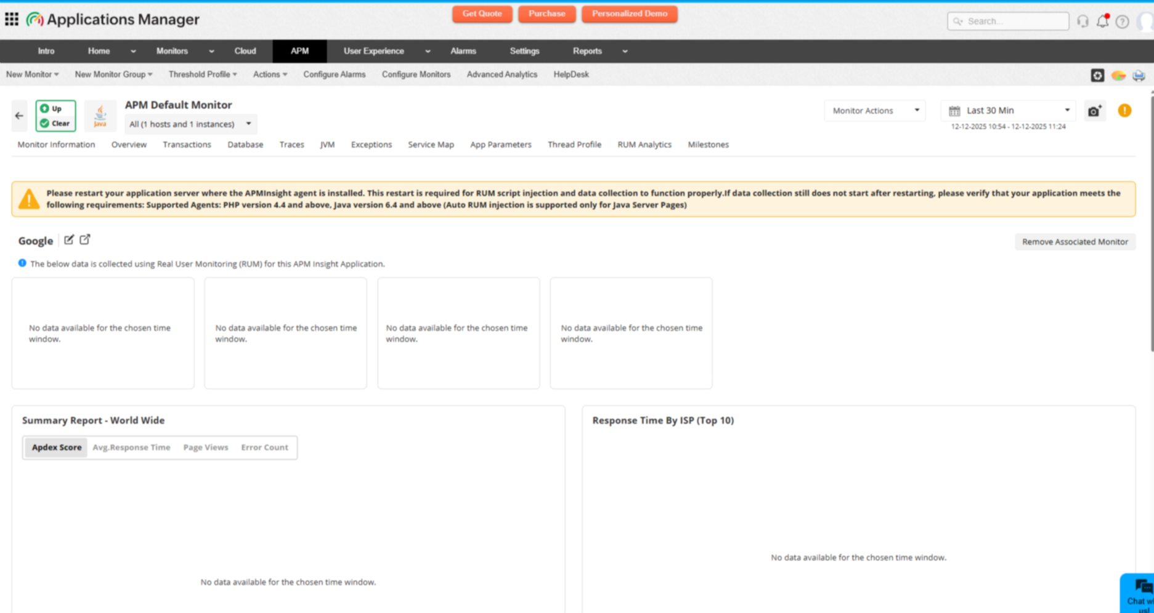1154x613 pixels.
Task: Click the external link icon next to Google
Action: [84, 239]
